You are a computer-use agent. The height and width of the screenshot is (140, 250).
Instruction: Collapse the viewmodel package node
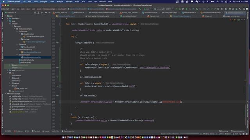point(17,54)
